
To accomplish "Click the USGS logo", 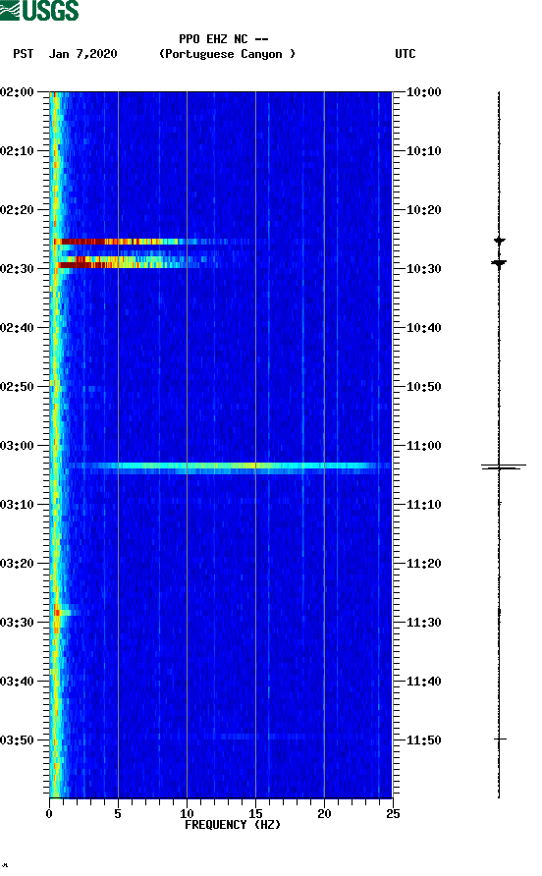I will [39, 10].
